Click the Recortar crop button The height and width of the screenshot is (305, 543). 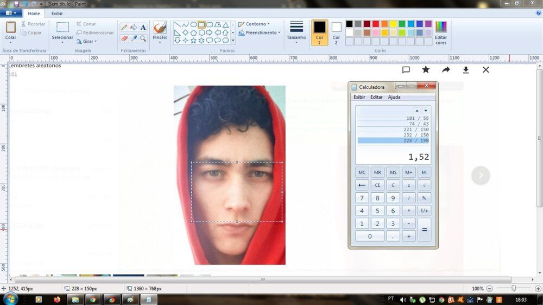tap(33, 24)
